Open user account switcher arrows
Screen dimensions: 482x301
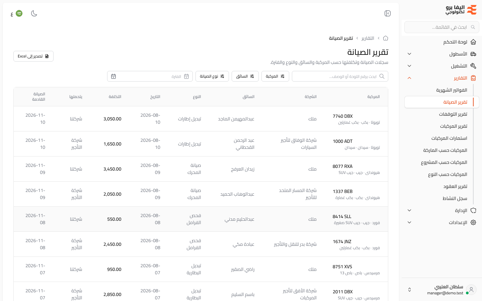click(409, 290)
